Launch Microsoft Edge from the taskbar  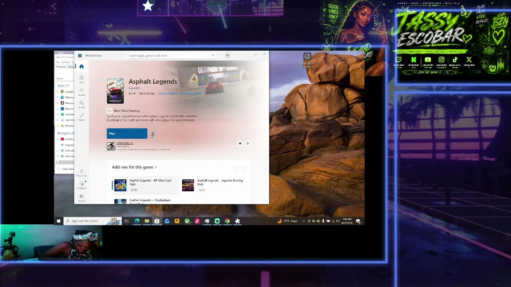pyautogui.click(x=137, y=221)
